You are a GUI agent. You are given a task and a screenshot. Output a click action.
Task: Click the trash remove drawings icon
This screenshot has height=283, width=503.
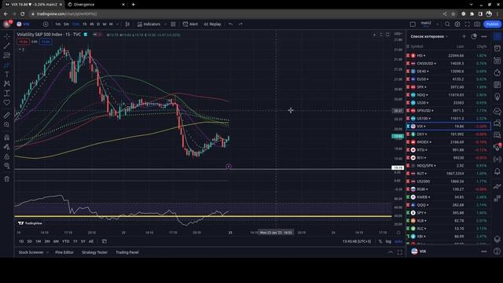coord(7,179)
